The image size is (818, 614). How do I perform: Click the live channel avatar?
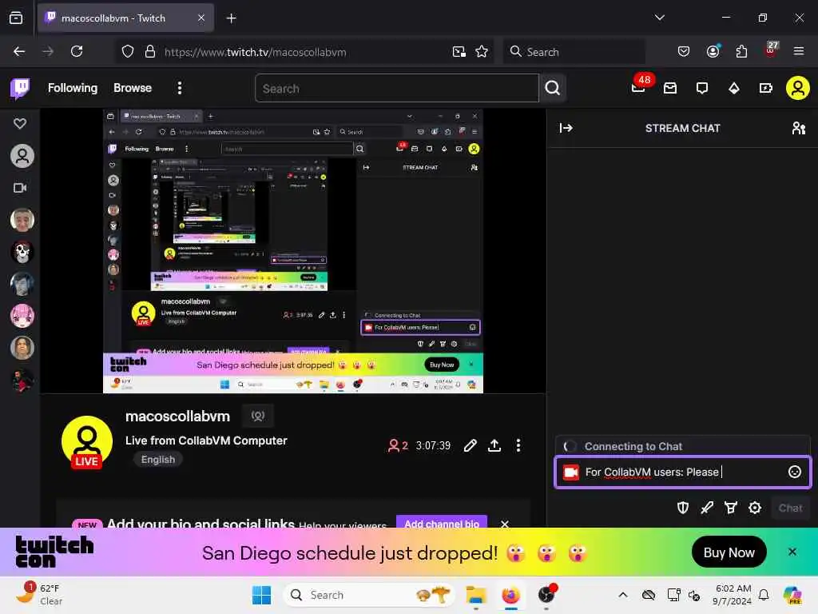(86, 441)
